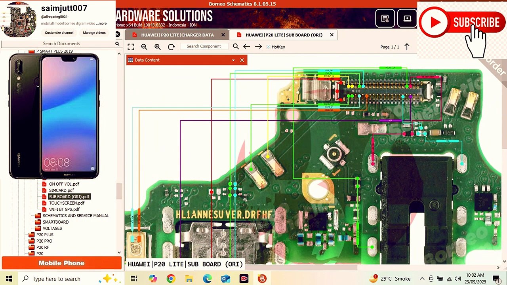Open the notification center icon
Image resolution: width=507 pixels, height=285 pixels.
click(x=496, y=279)
